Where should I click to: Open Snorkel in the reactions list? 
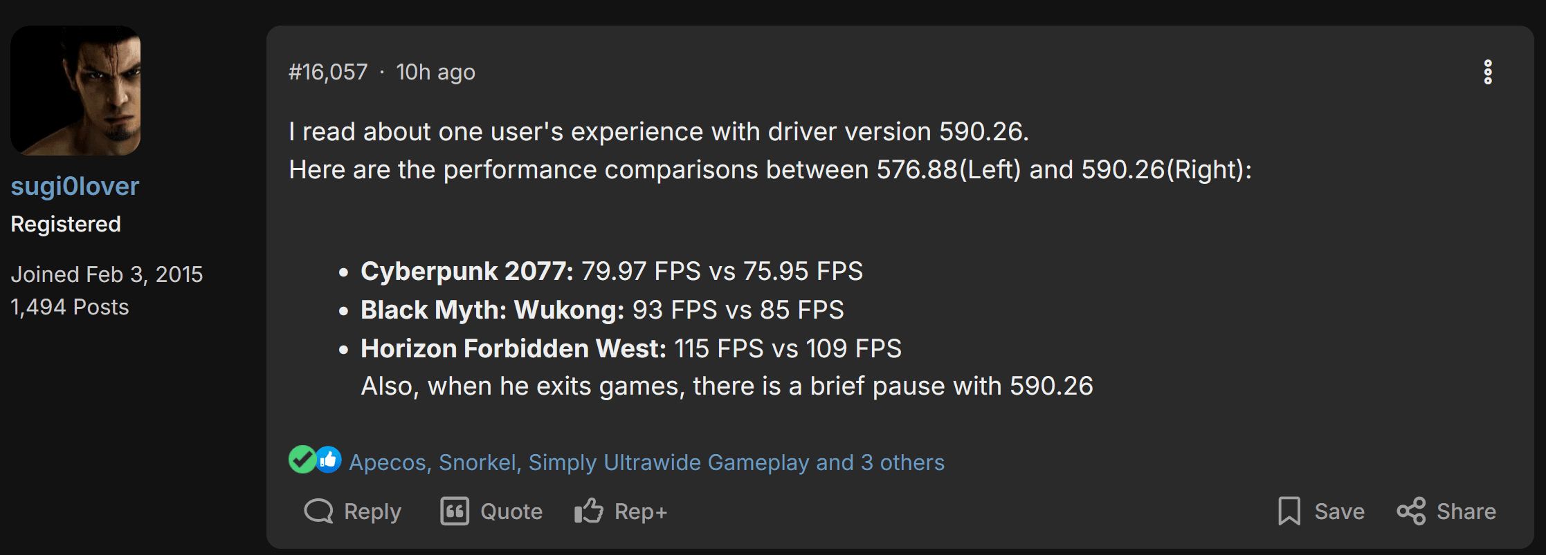[x=478, y=462]
